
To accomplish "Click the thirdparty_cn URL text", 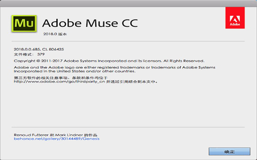I will tap(59, 82).
